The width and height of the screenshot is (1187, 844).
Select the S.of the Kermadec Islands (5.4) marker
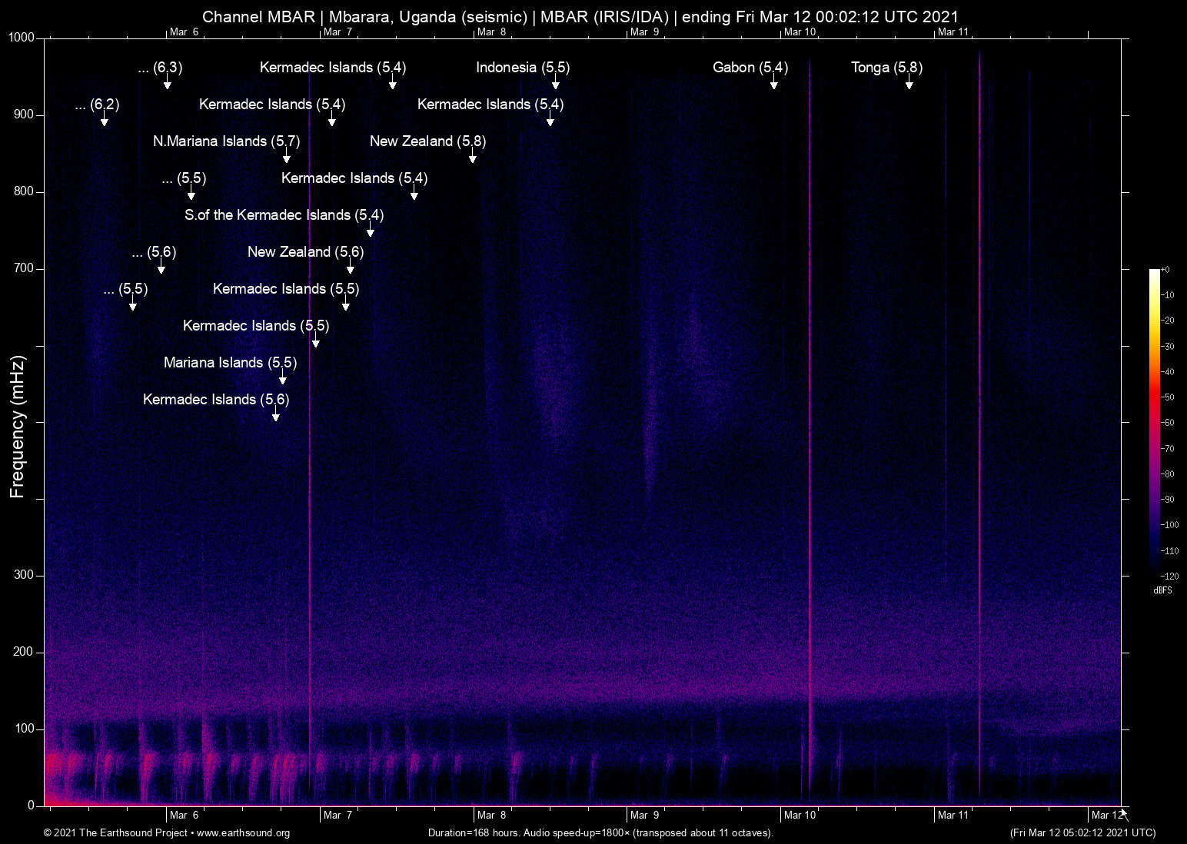284,215
